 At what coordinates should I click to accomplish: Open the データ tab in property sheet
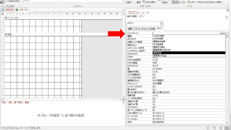coord(138,29)
